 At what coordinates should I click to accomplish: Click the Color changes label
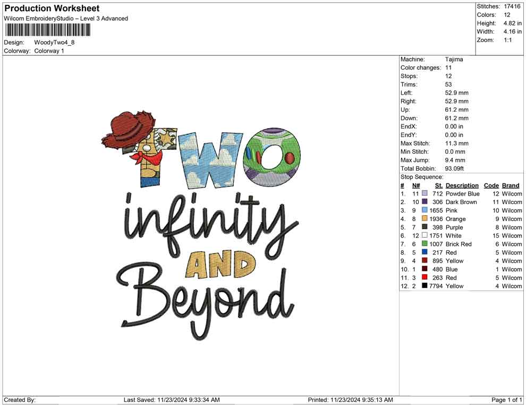point(421,67)
